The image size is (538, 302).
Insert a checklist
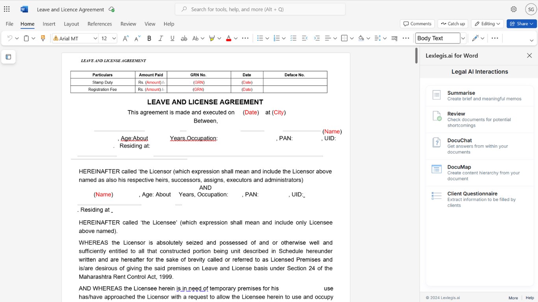[293, 38]
